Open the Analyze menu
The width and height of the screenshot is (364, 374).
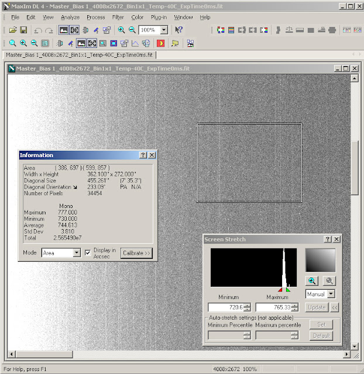coord(70,17)
